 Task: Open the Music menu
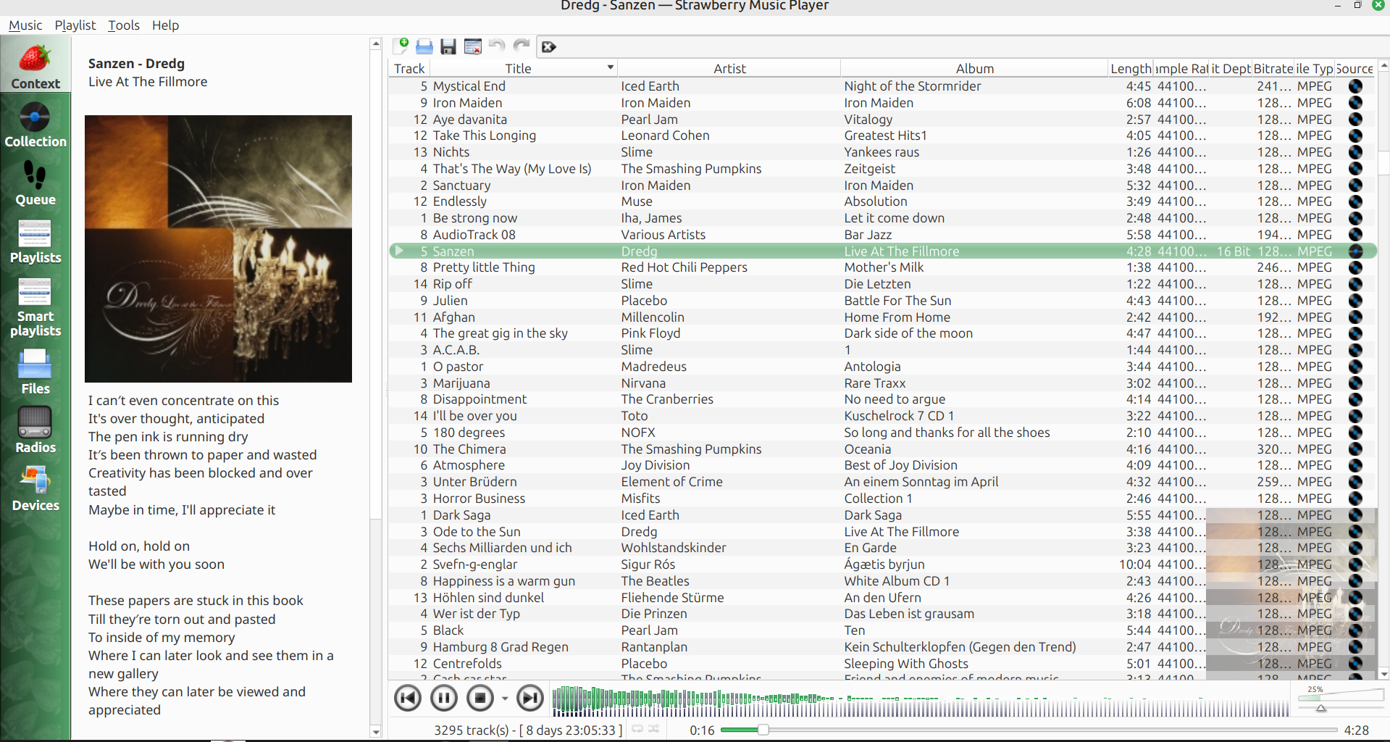click(x=25, y=25)
